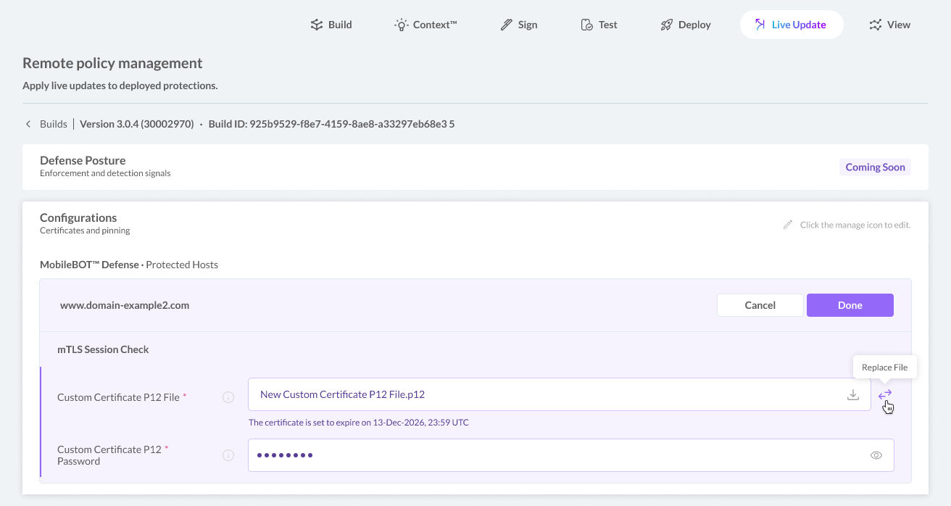Click the mTLS Session Check heading
Image resolution: width=951 pixels, height=506 pixels.
tap(103, 349)
